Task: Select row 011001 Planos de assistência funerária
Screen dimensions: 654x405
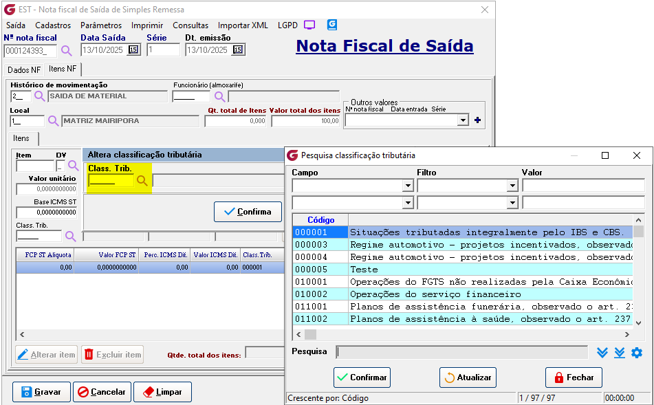Action: tap(463, 307)
